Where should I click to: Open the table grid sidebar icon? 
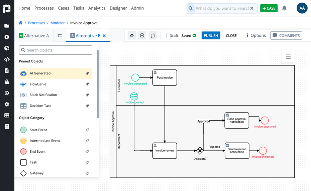(7, 115)
